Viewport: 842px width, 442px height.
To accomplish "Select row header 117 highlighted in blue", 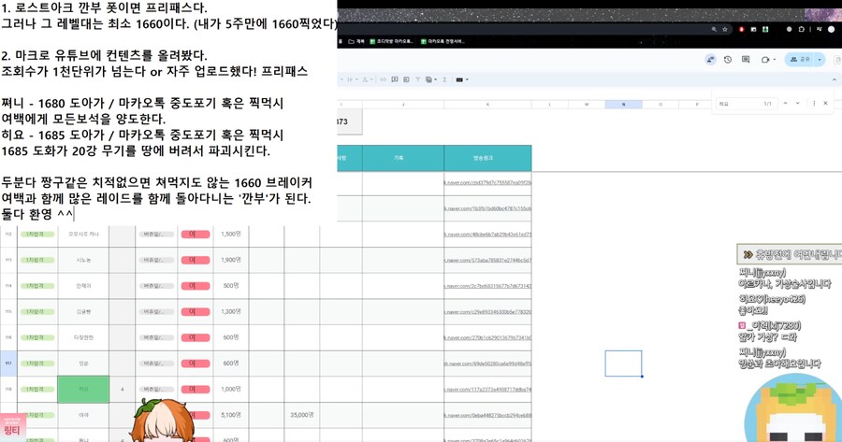I will coord(8,364).
